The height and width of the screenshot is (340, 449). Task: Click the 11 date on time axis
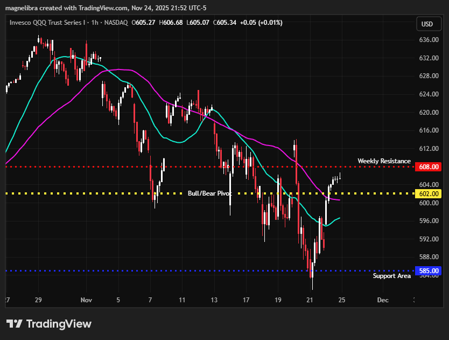[182, 300]
